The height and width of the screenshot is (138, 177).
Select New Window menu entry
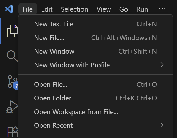tap(54, 51)
